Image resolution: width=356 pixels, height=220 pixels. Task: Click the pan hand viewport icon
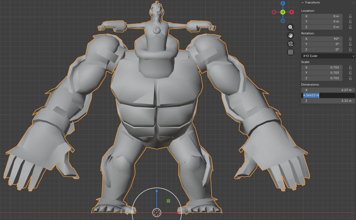(x=290, y=35)
